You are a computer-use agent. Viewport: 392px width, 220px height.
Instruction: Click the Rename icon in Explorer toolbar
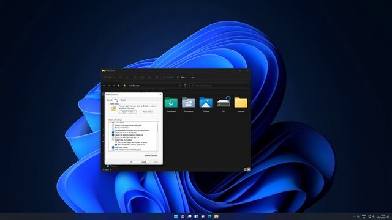pyautogui.click(x=142, y=78)
